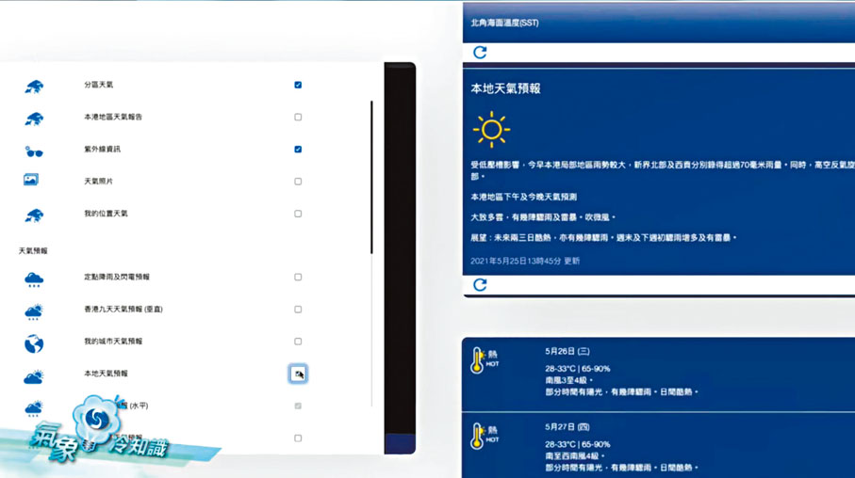
Task: Click the hot thermometer icon for 5月27日
Action: 478,436
